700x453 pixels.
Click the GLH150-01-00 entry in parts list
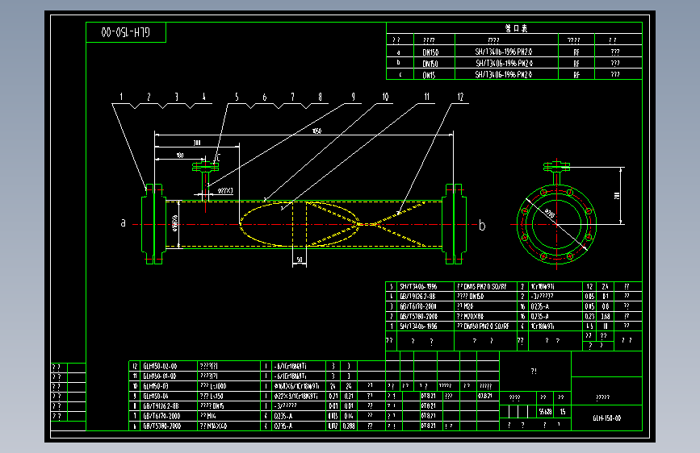click(160, 376)
